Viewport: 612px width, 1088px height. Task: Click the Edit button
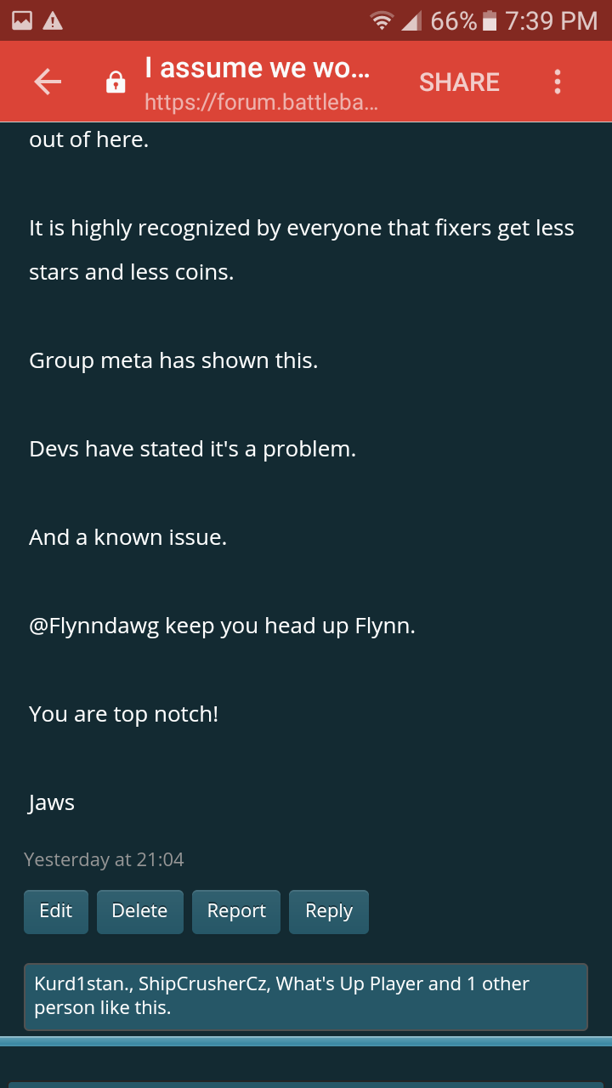point(56,911)
